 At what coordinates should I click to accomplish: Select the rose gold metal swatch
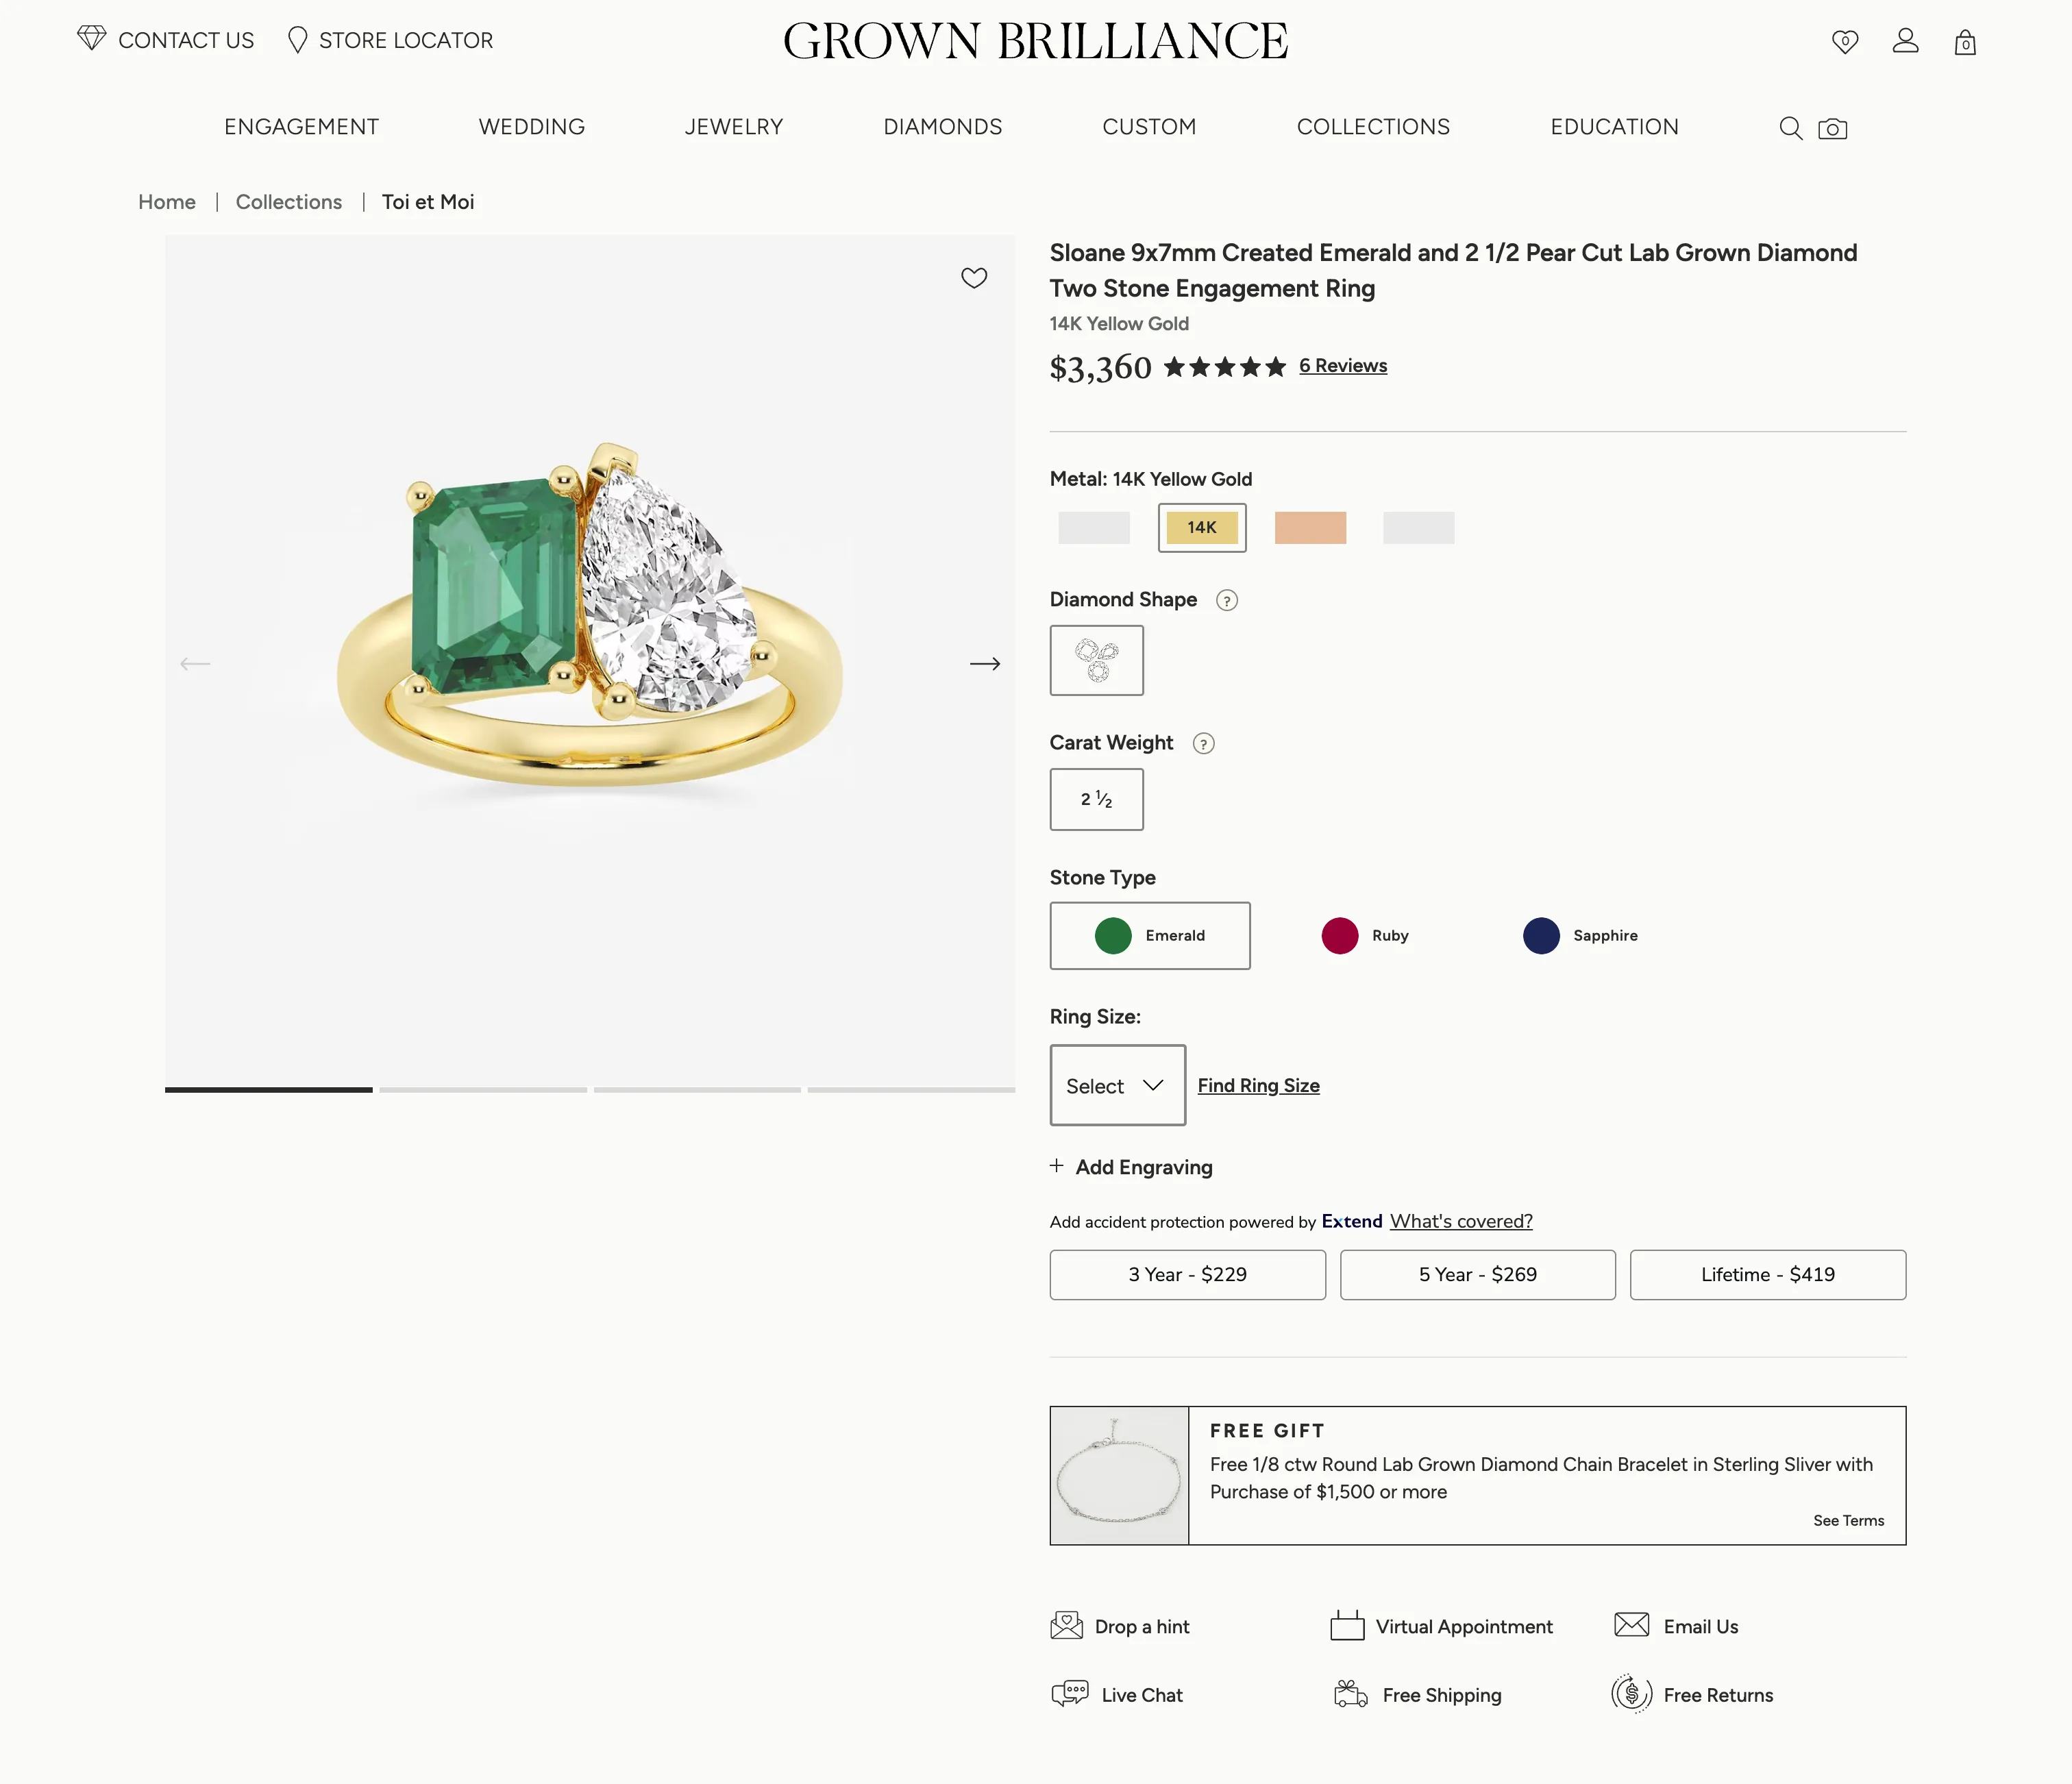coord(1310,528)
